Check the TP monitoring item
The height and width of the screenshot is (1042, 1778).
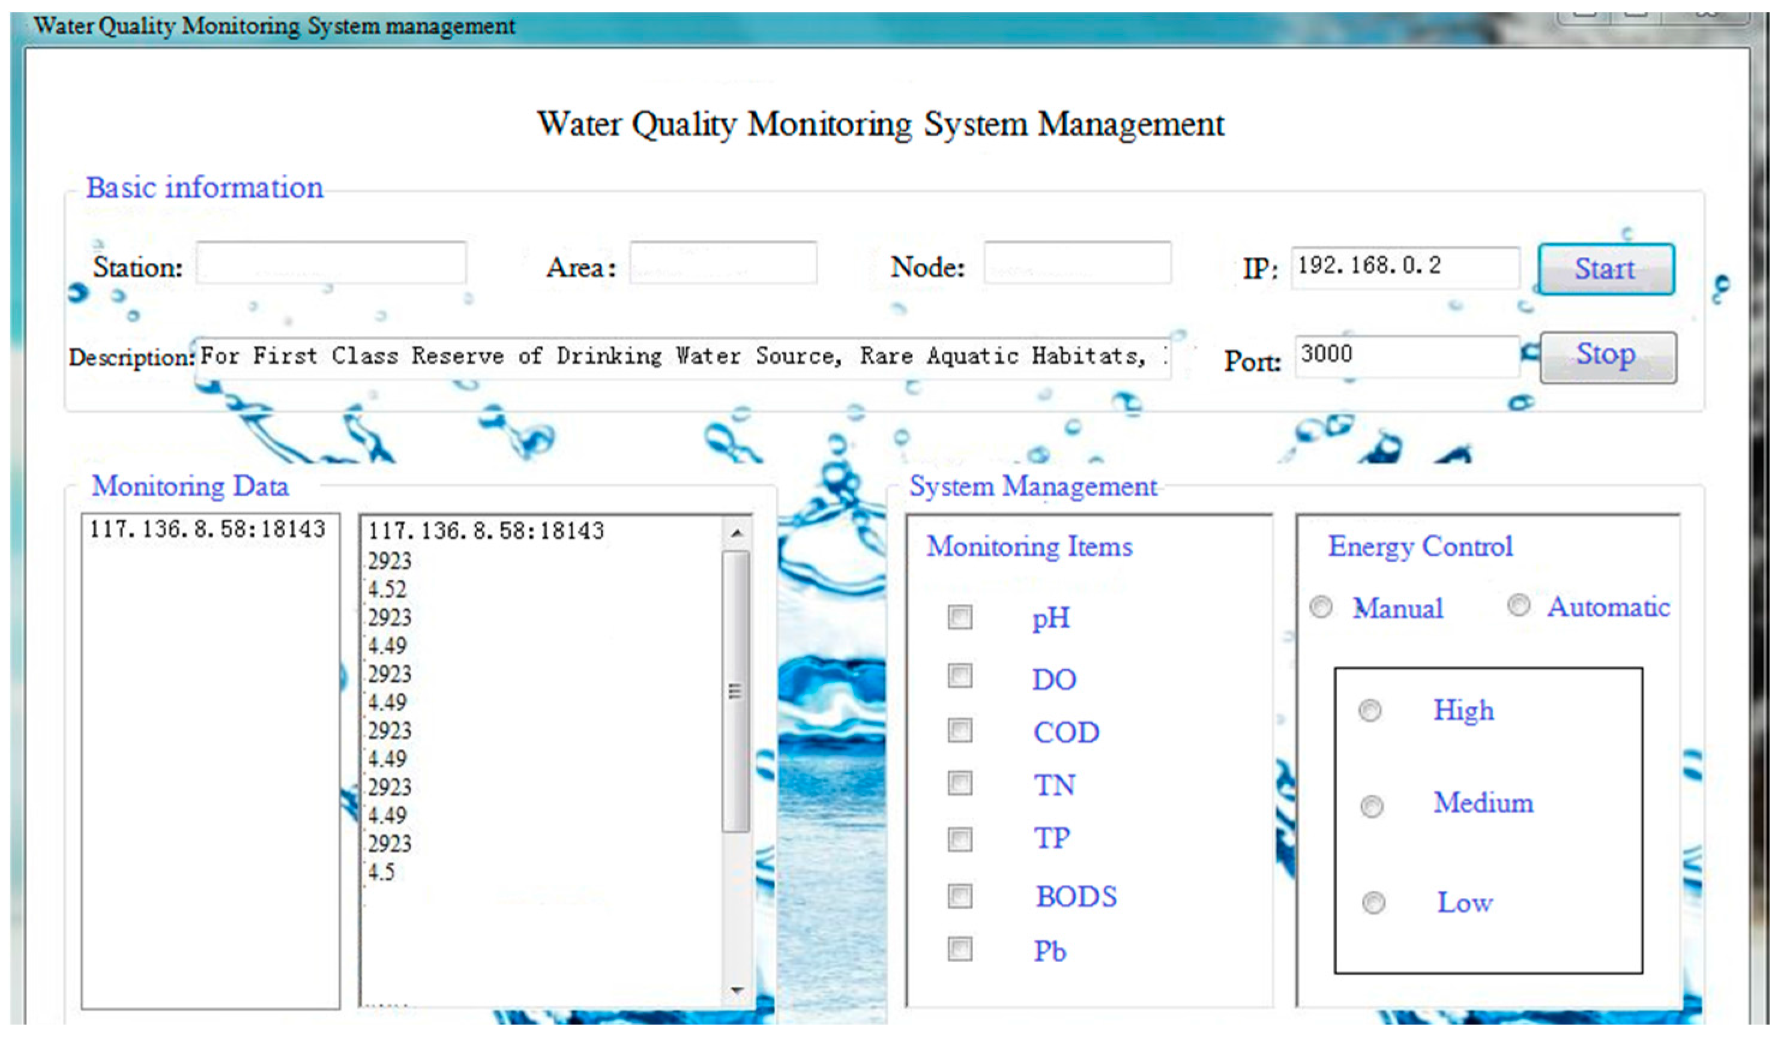[960, 840]
